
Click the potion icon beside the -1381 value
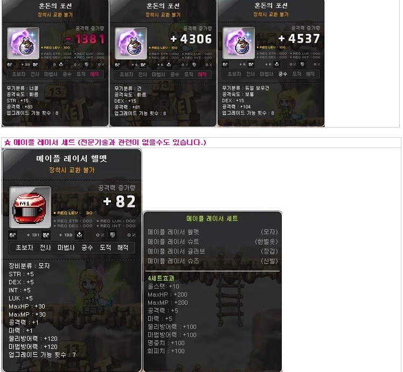23,44
